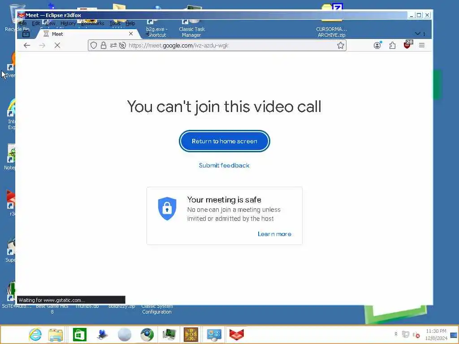Open the Tools menu
Viewport: 459px width, 344px height.
[x=115, y=23]
